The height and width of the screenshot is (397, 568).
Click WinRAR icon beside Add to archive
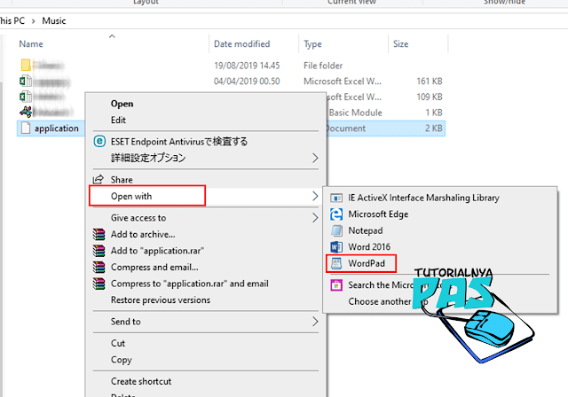(99, 234)
